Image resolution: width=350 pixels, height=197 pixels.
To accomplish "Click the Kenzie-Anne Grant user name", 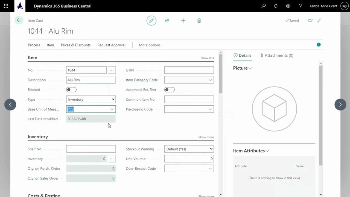I will [x=323, y=6].
